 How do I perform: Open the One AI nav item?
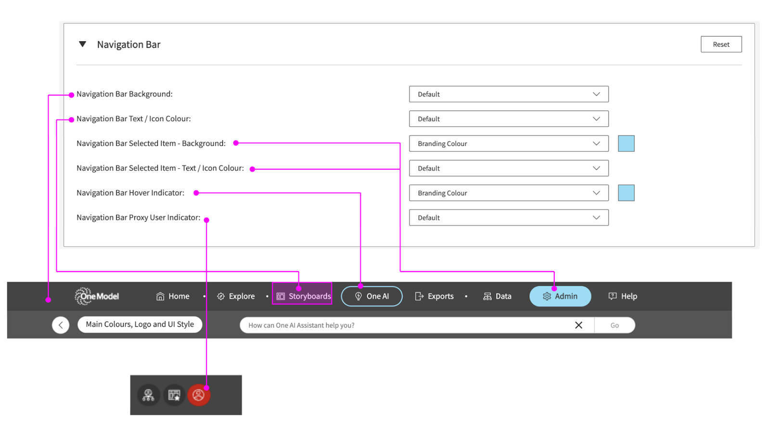pyautogui.click(x=372, y=296)
